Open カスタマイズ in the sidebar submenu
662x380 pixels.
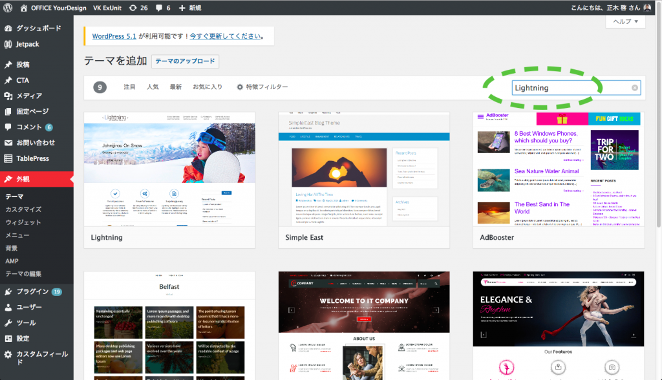(23, 209)
